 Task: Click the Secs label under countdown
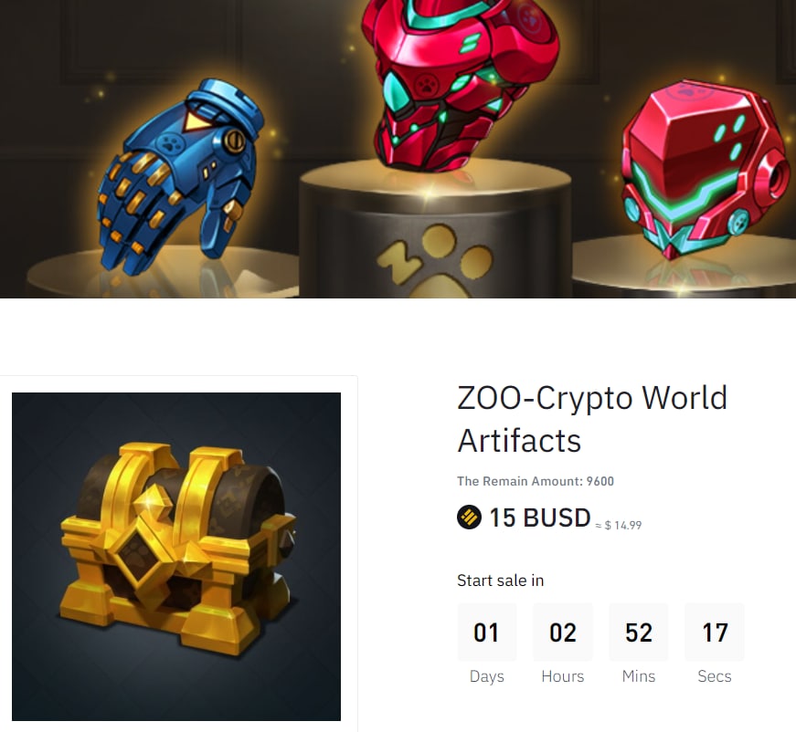pyautogui.click(x=715, y=676)
